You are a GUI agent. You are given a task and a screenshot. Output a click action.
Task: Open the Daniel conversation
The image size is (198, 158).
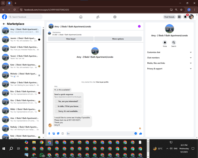click(x=21, y=48)
